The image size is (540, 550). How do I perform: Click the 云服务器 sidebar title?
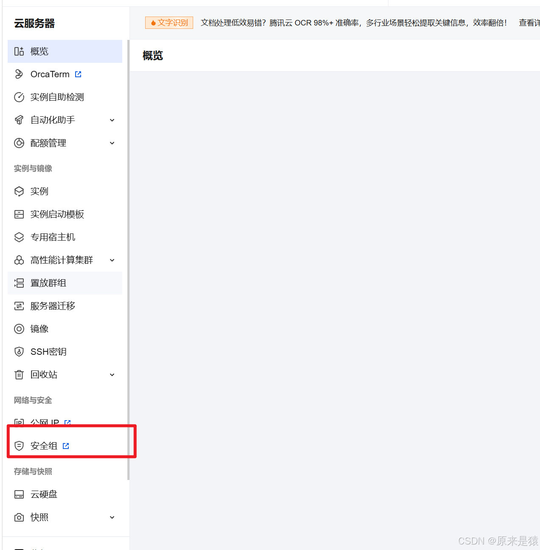point(34,24)
